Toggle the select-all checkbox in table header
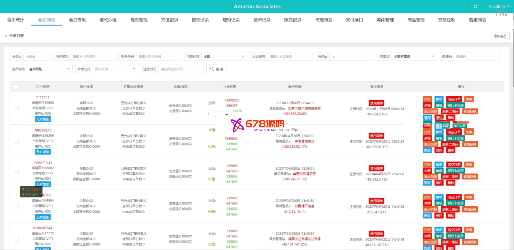Viewport: 514px width, 250px height. click(16, 87)
